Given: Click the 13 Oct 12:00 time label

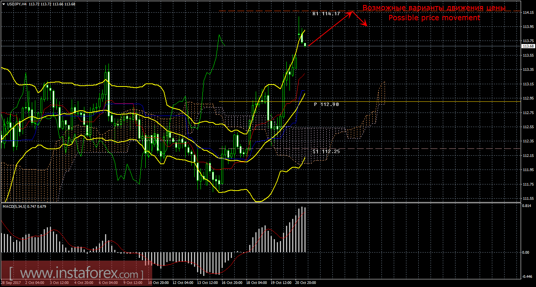Looking at the screenshot, I should pos(207,283).
